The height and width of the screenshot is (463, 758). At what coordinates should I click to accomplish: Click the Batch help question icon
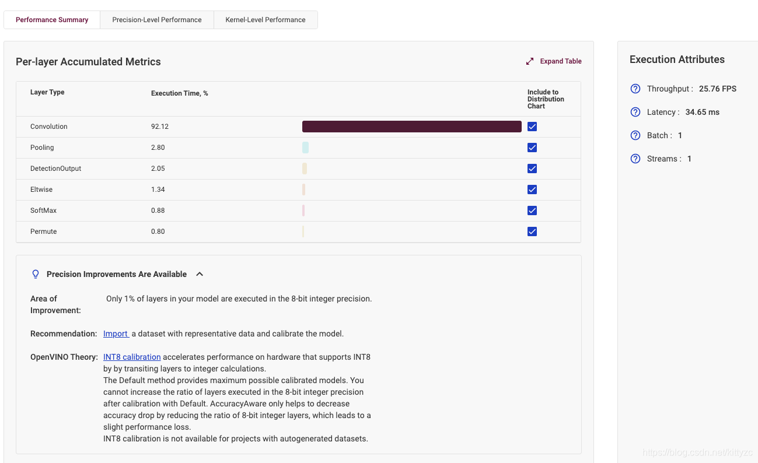pyautogui.click(x=635, y=135)
